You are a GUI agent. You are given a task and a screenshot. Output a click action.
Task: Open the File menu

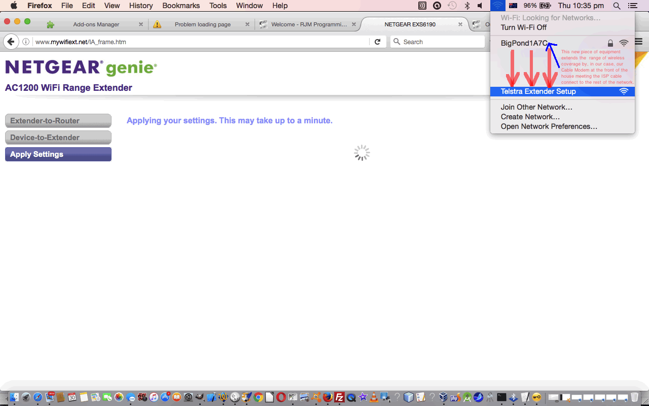(x=67, y=6)
